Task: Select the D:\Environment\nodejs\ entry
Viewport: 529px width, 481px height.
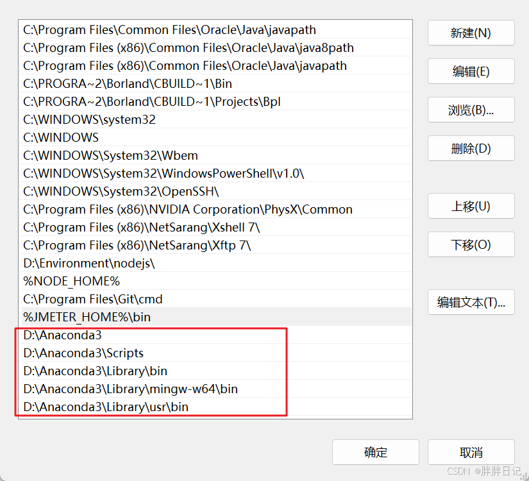Action: [x=215, y=263]
